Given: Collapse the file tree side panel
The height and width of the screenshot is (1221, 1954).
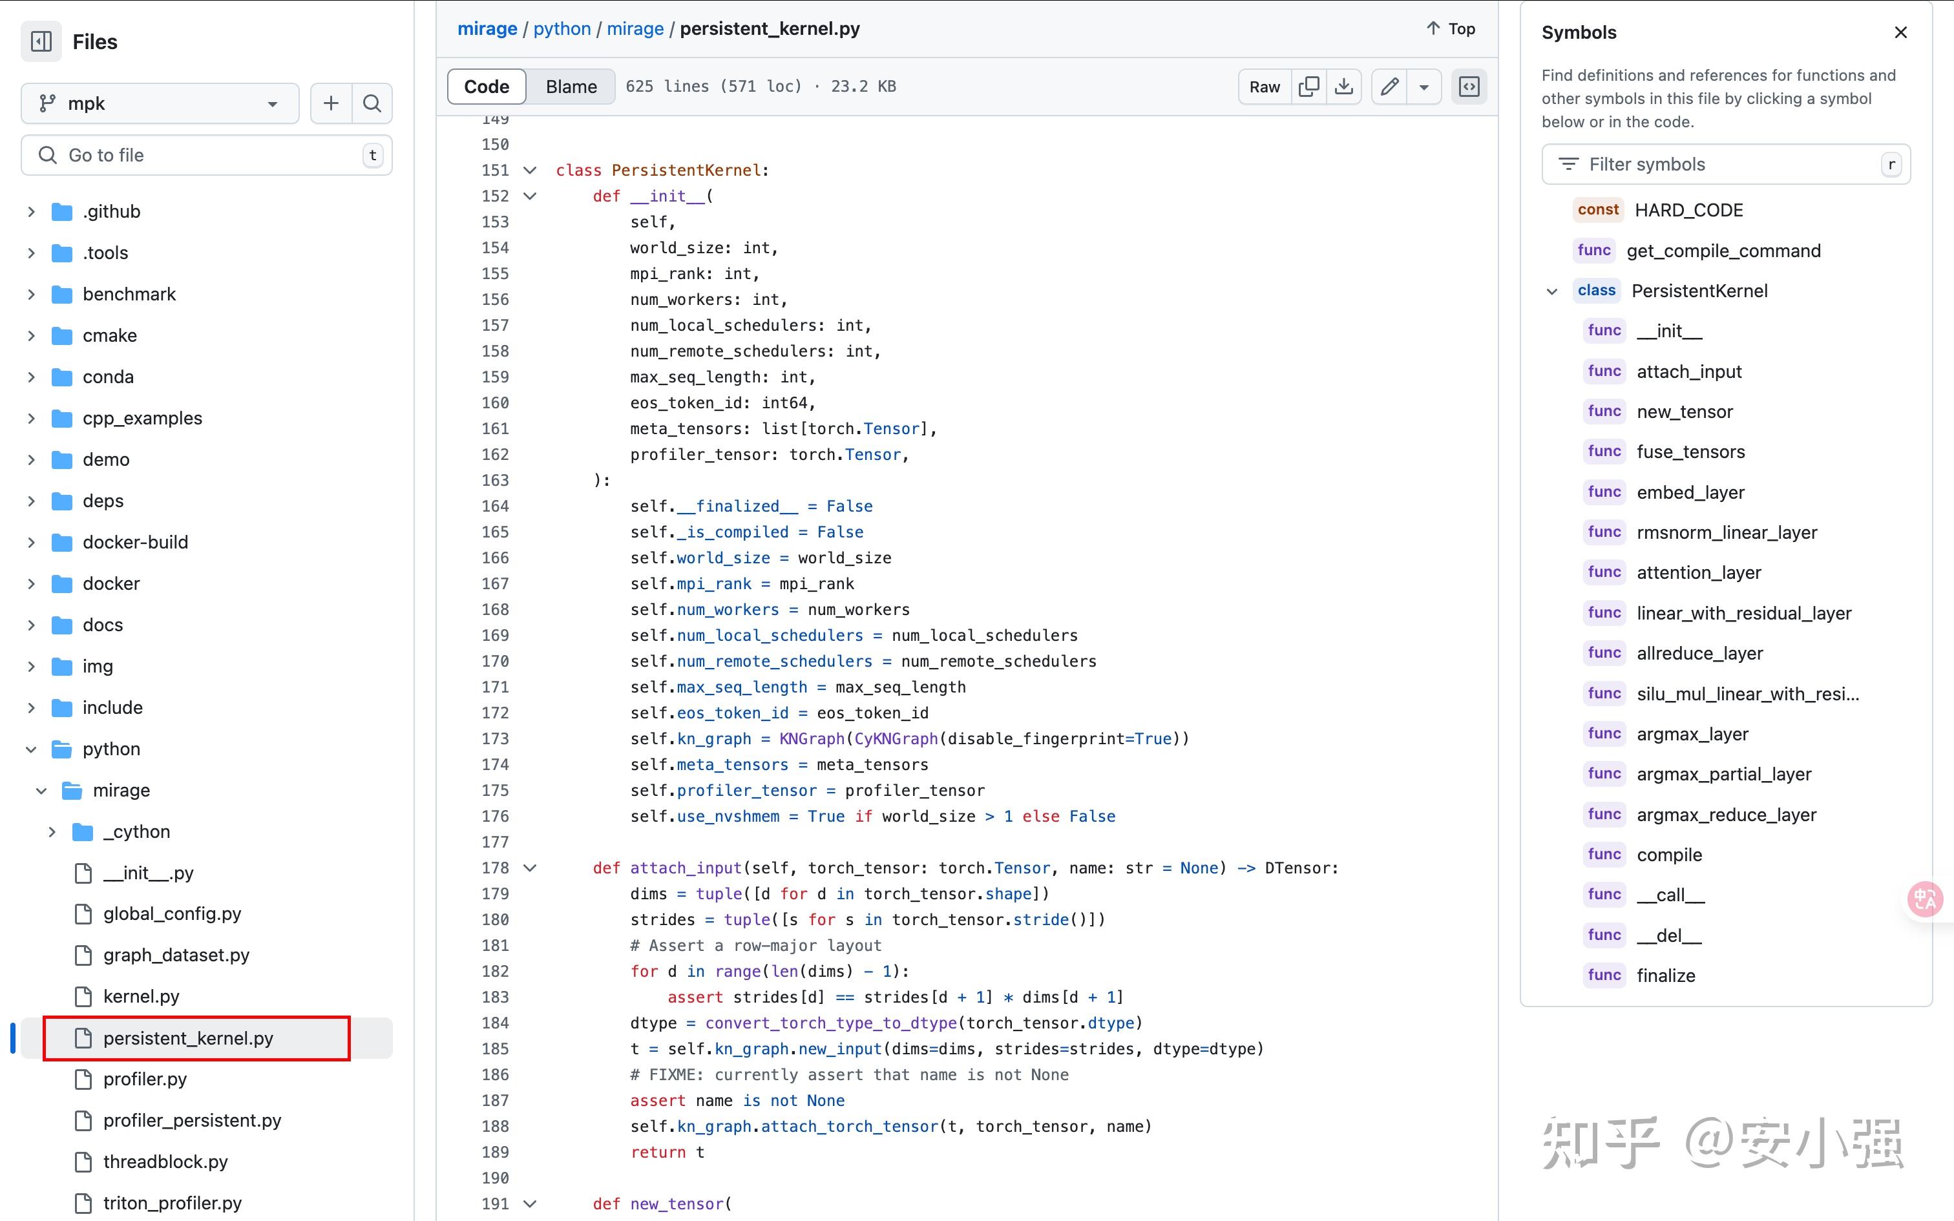Looking at the screenshot, I should coord(41,41).
